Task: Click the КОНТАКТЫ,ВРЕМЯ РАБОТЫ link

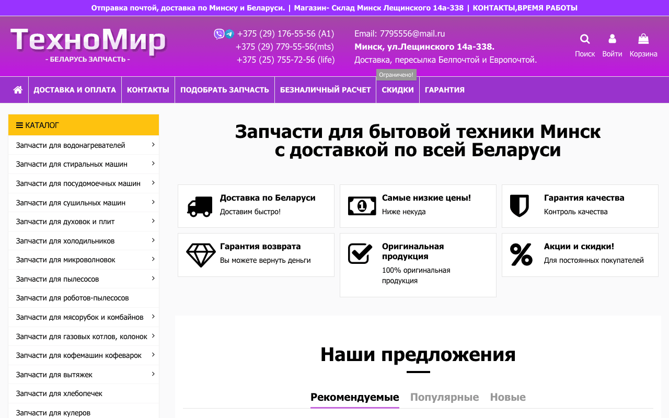Action: tap(525, 7)
